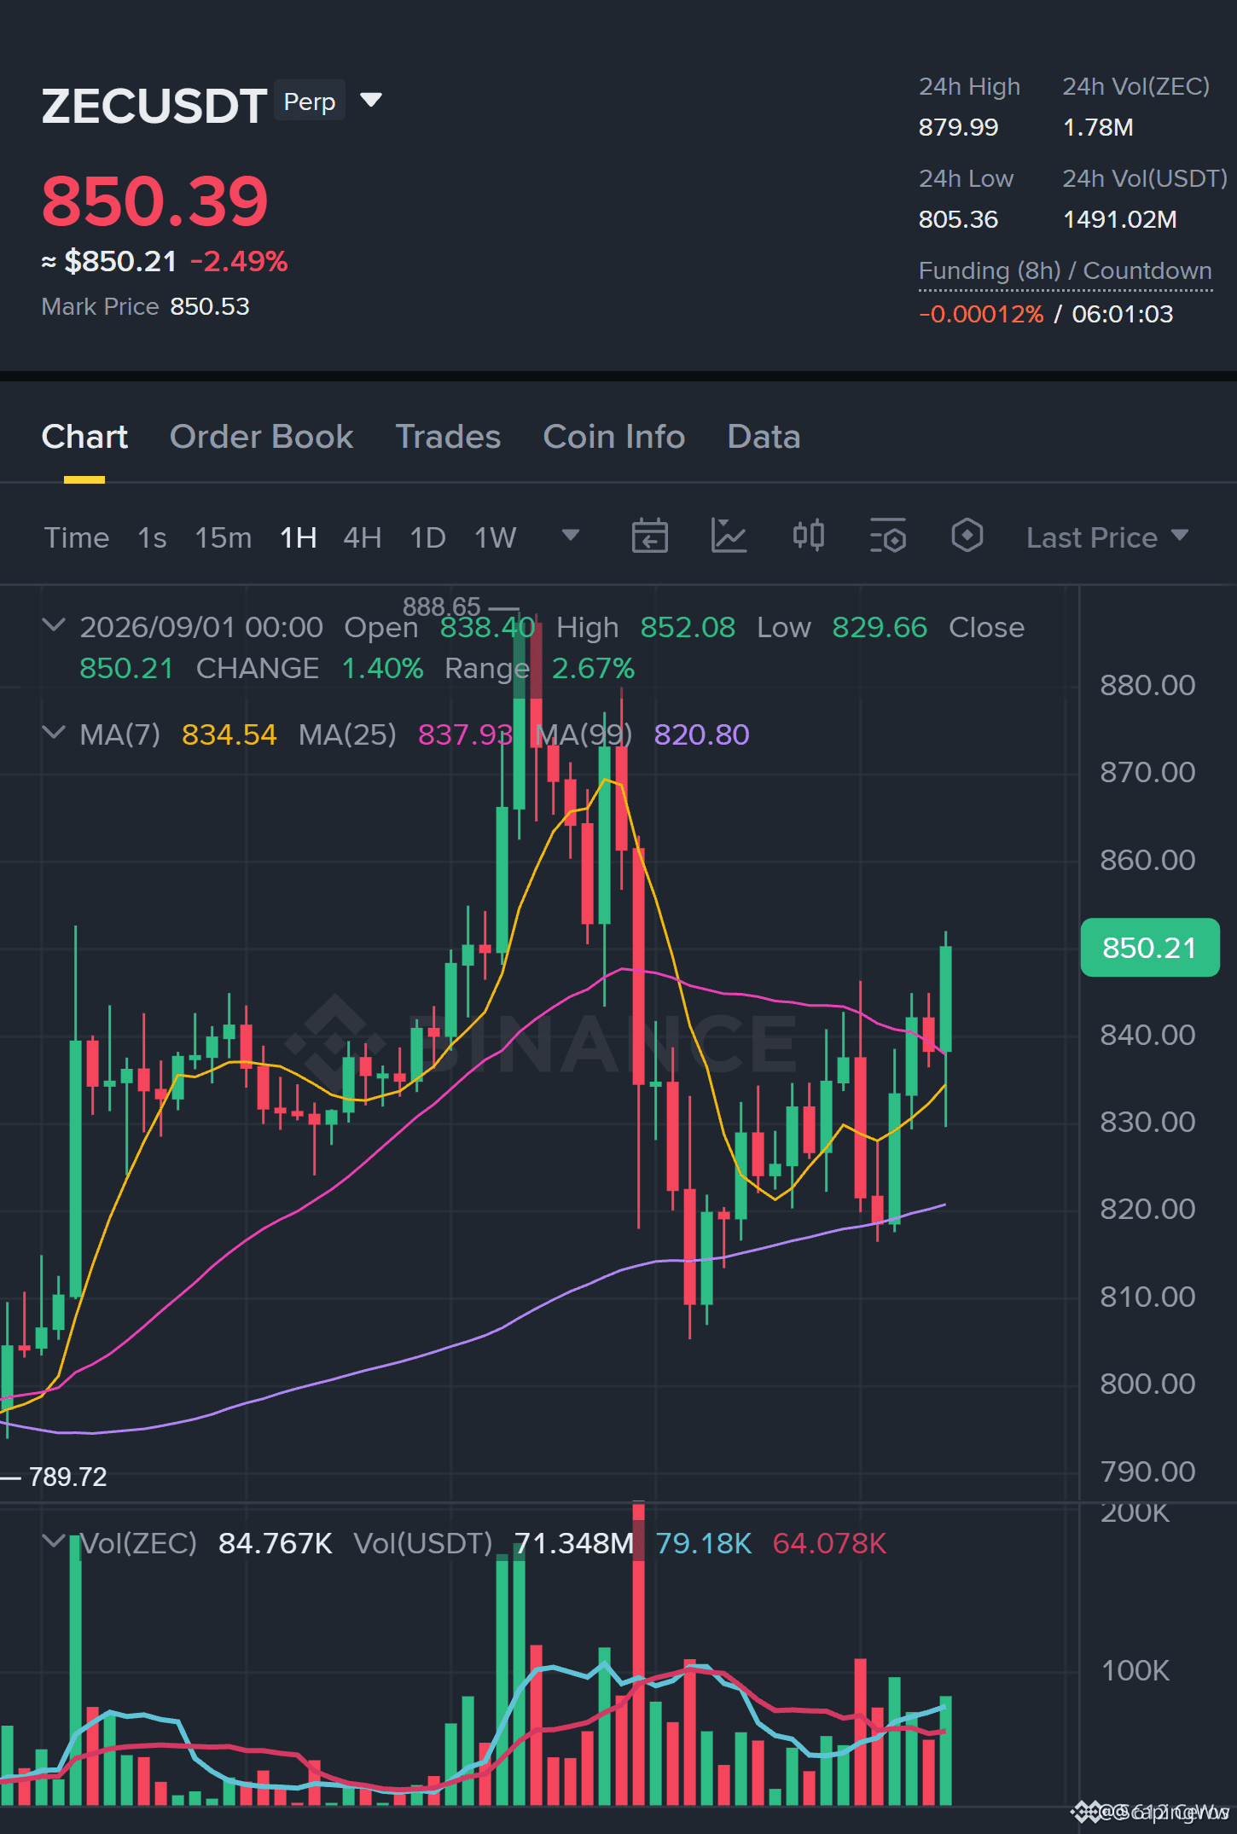This screenshot has width=1237, height=1834.
Task: Click the MA(25) value 837.93
Action: (465, 734)
